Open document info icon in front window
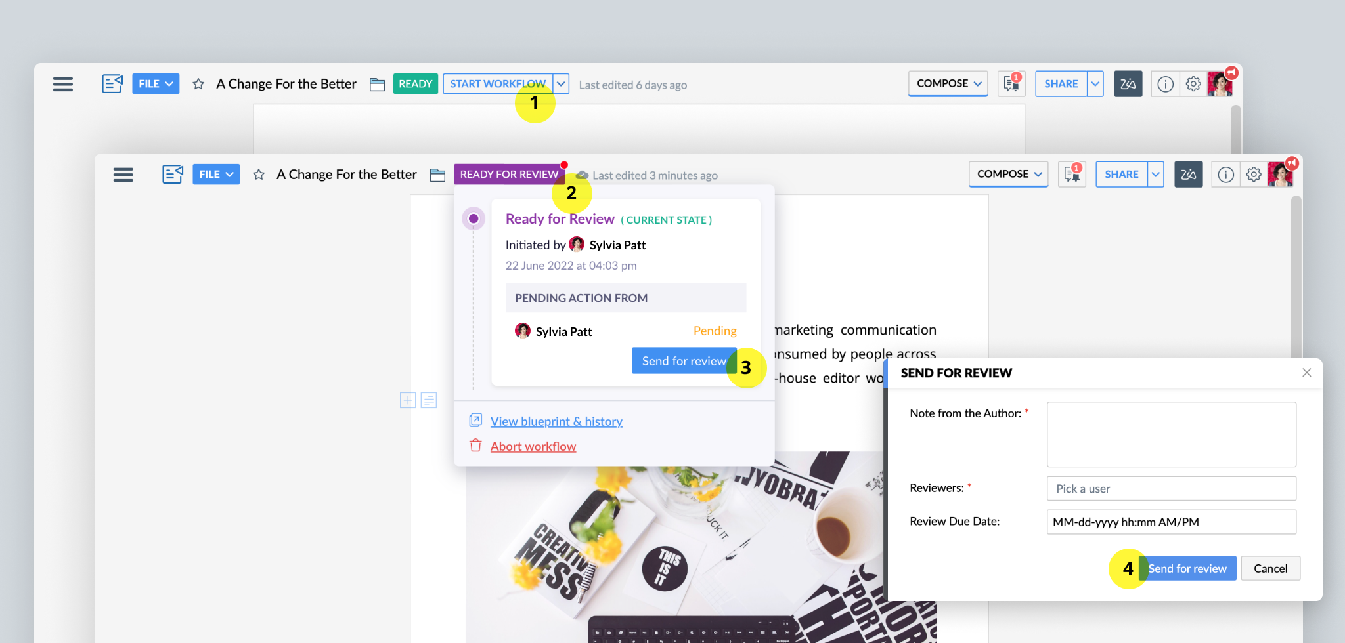This screenshot has height=643, width=1345. coord(1225,175)
